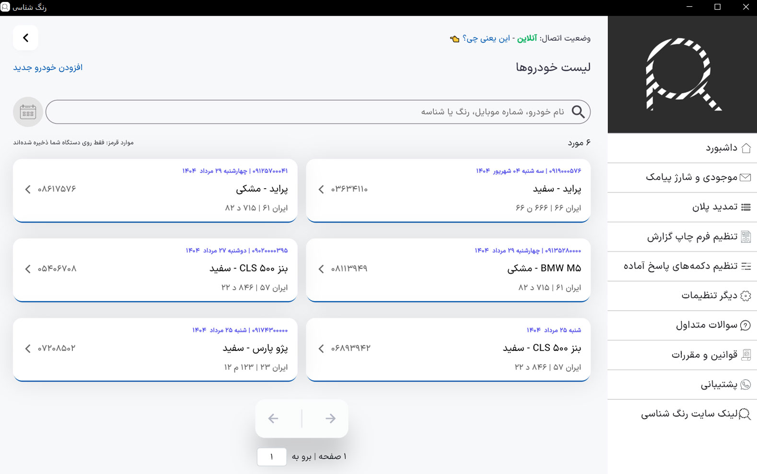Select the پراید - مشکی car title
Image resolution: width=757 pixels, height=474 pixels.
point(262,189)
